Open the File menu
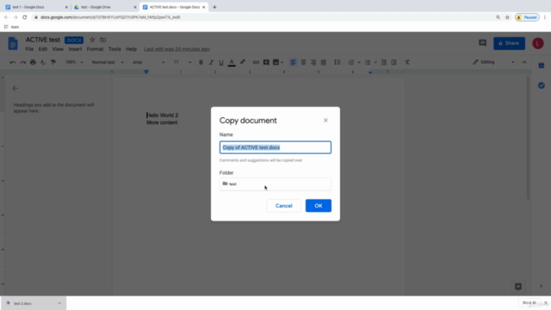551x310 pixels. click(x=29, y=49)
